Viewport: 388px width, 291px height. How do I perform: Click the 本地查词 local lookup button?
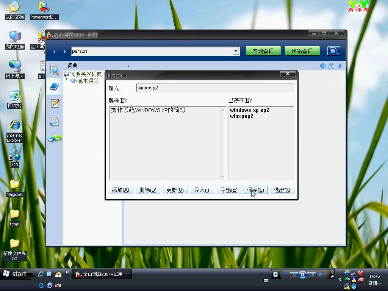[x=263, y=51]
